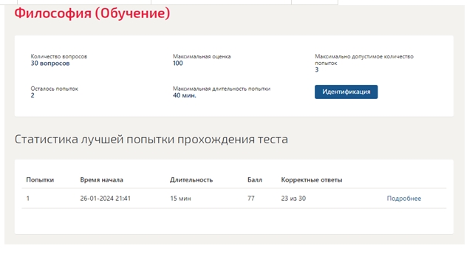Click the Статистика лучшей попытки heading
Screen dimensions: 475x271
click(151, 140)
